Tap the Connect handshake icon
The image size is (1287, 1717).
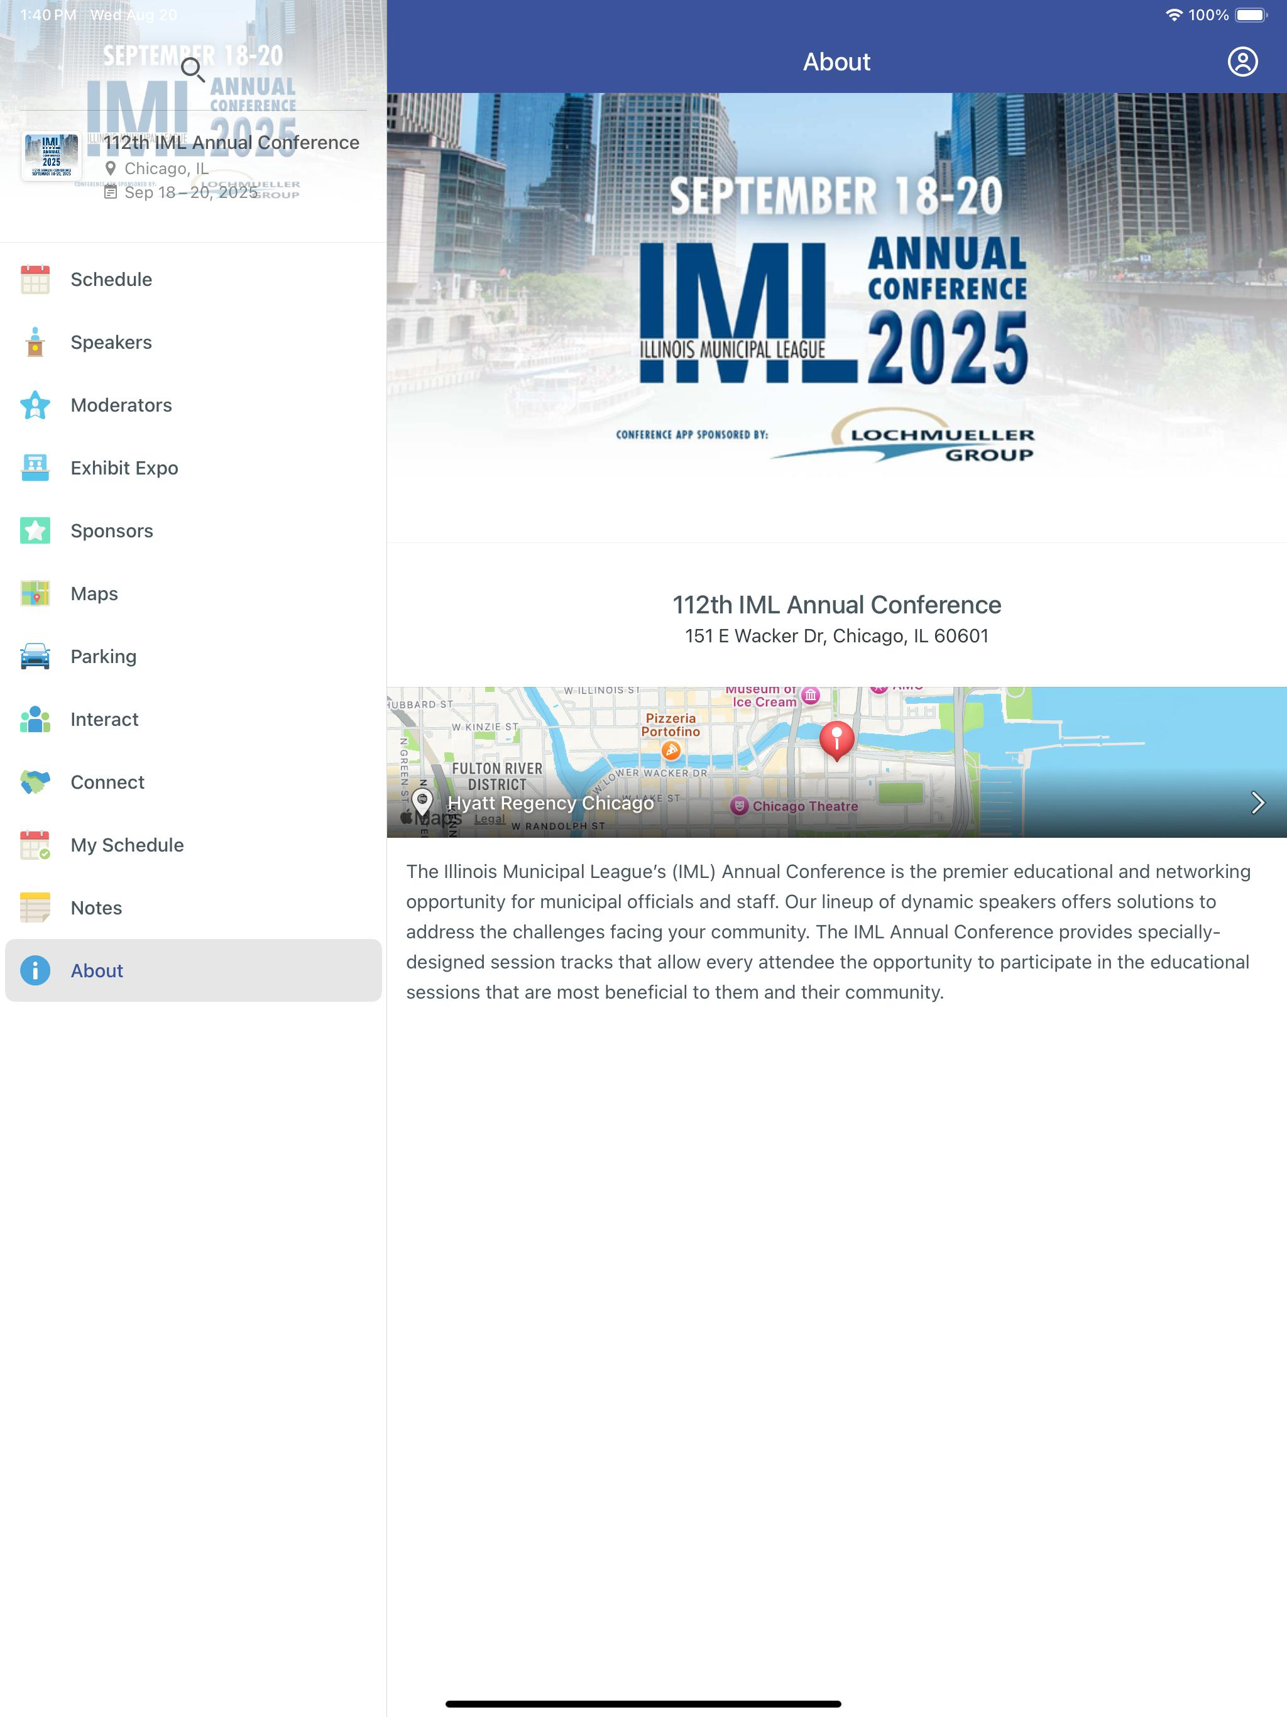tap(35, 782)
